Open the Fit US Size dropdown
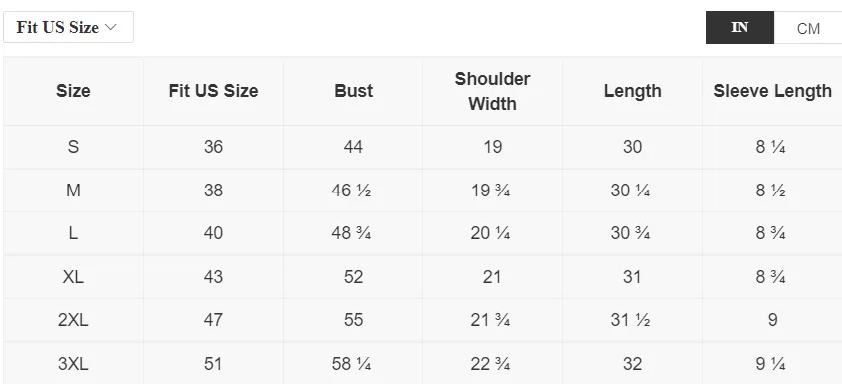Viewport: 842px width, 384px height. 68,27
